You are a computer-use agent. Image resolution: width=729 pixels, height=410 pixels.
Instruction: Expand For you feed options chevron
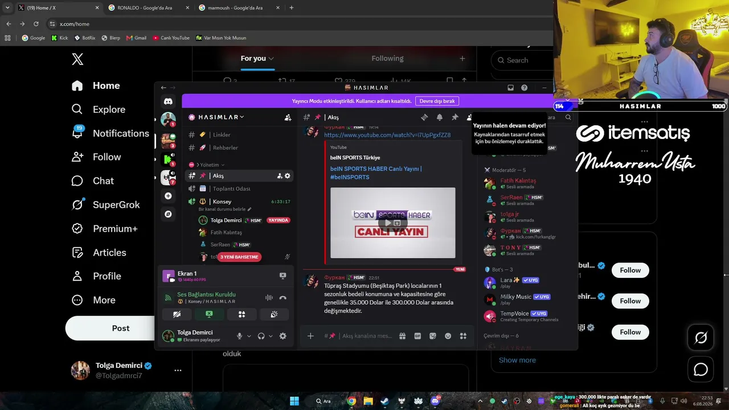click(x=271, y=59)
